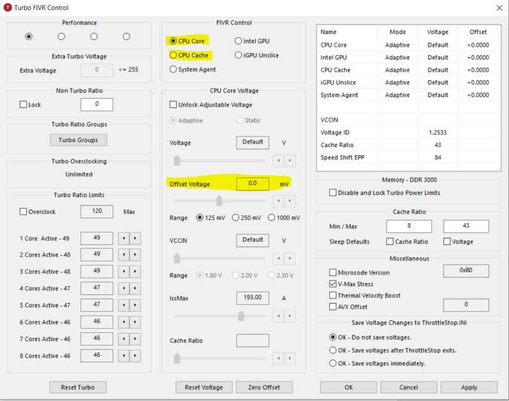Click the Zero Offset button
This screenshot has height=401, width=509.
coord(264,387)
